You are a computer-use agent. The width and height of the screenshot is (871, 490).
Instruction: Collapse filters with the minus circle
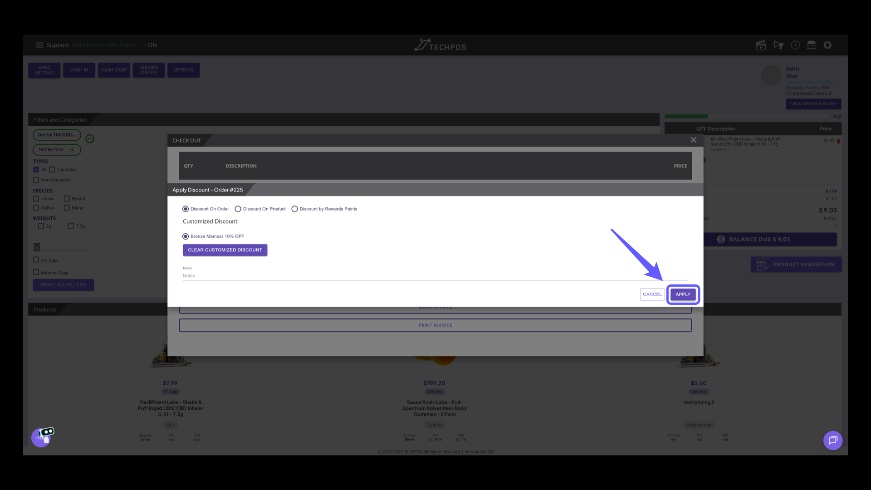[x=90, y=139]
